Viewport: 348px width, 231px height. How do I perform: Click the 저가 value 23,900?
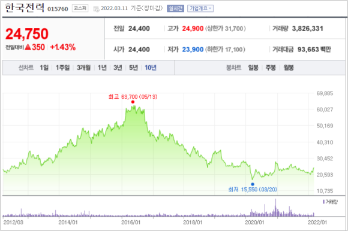[x=193, y=49]
